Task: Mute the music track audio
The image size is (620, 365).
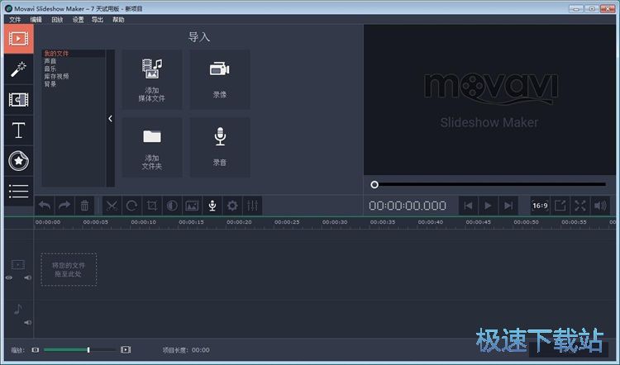Action: 27,323
